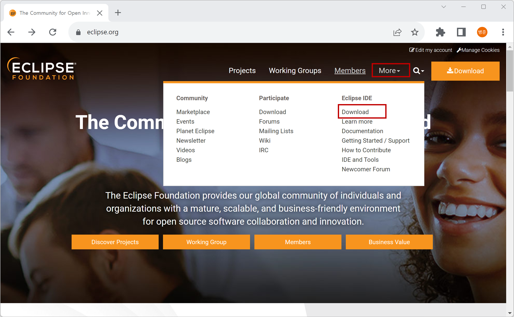Open Edit my account link
Image resolution: width=514 pixels, height=317 pixels.
430,50
